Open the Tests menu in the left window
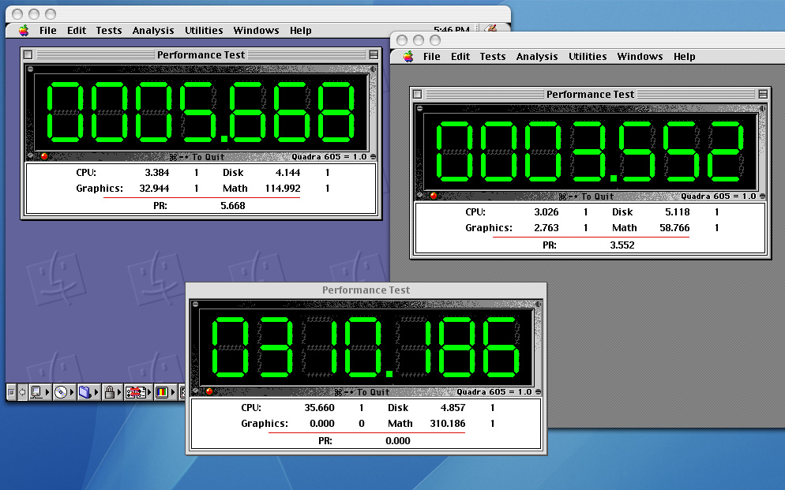 (109, 31)
